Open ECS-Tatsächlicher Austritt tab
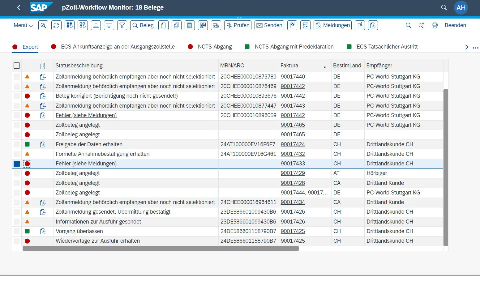 pos(387,47)
